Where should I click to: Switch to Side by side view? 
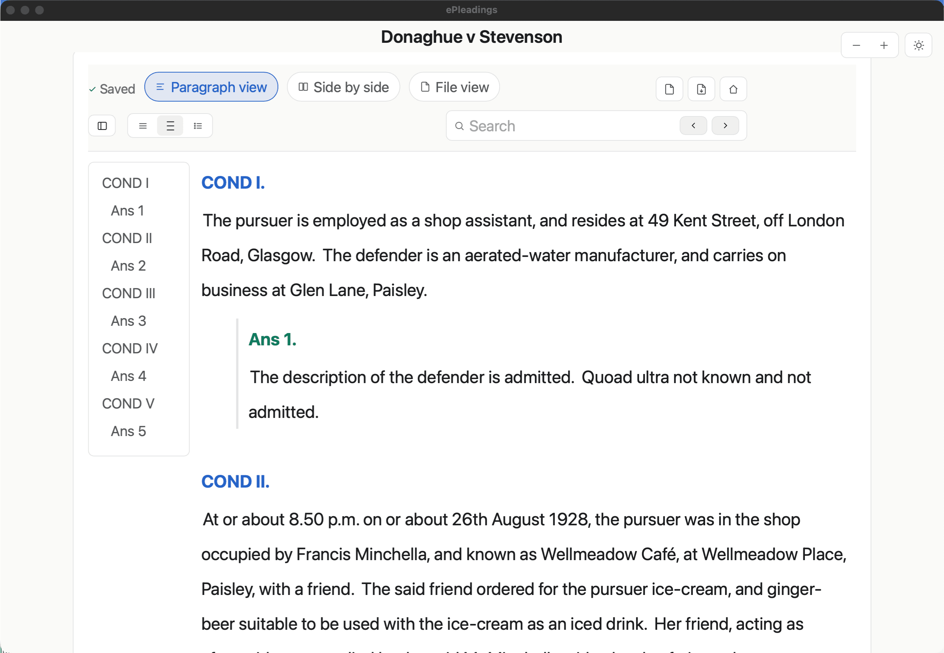(x=343, y=87)
